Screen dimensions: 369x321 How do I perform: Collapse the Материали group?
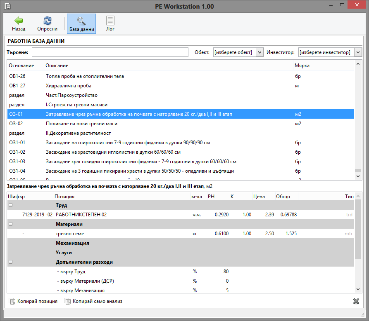click(x=10, y=224)
